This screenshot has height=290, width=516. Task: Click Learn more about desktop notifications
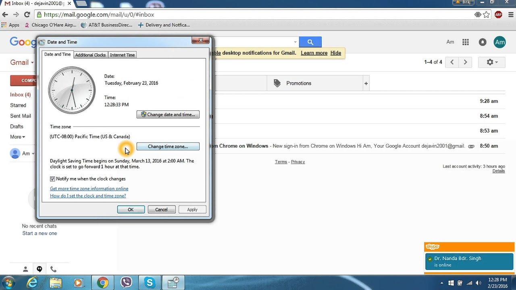pos(314,53)
